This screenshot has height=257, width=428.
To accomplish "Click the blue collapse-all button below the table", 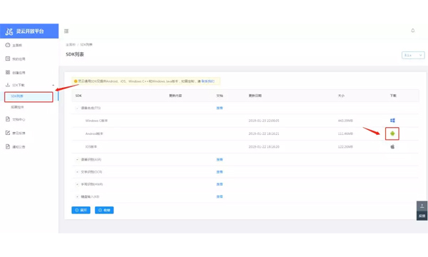I will [104, 210].
